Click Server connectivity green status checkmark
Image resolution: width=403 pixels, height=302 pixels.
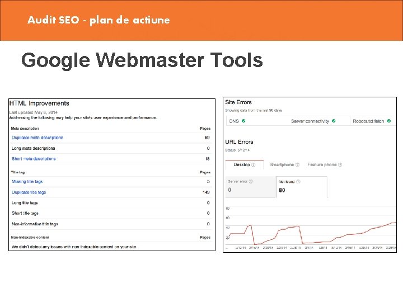[334, 121]
